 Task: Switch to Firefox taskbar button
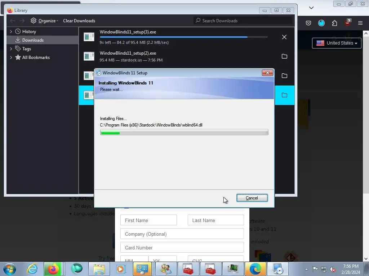[54, 269]
